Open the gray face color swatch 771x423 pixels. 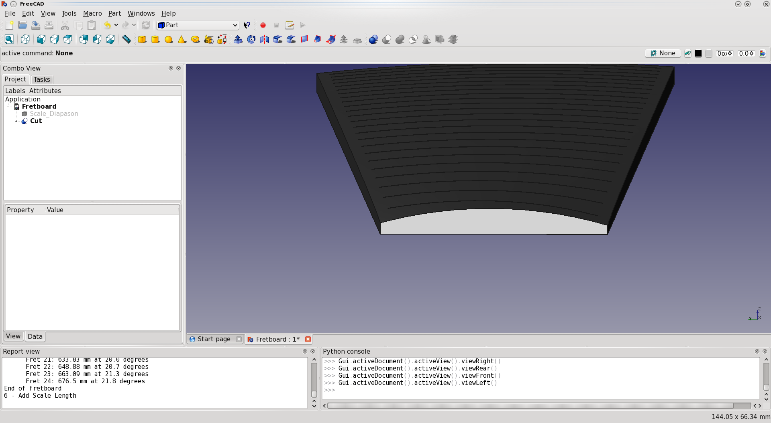(709, 53)
